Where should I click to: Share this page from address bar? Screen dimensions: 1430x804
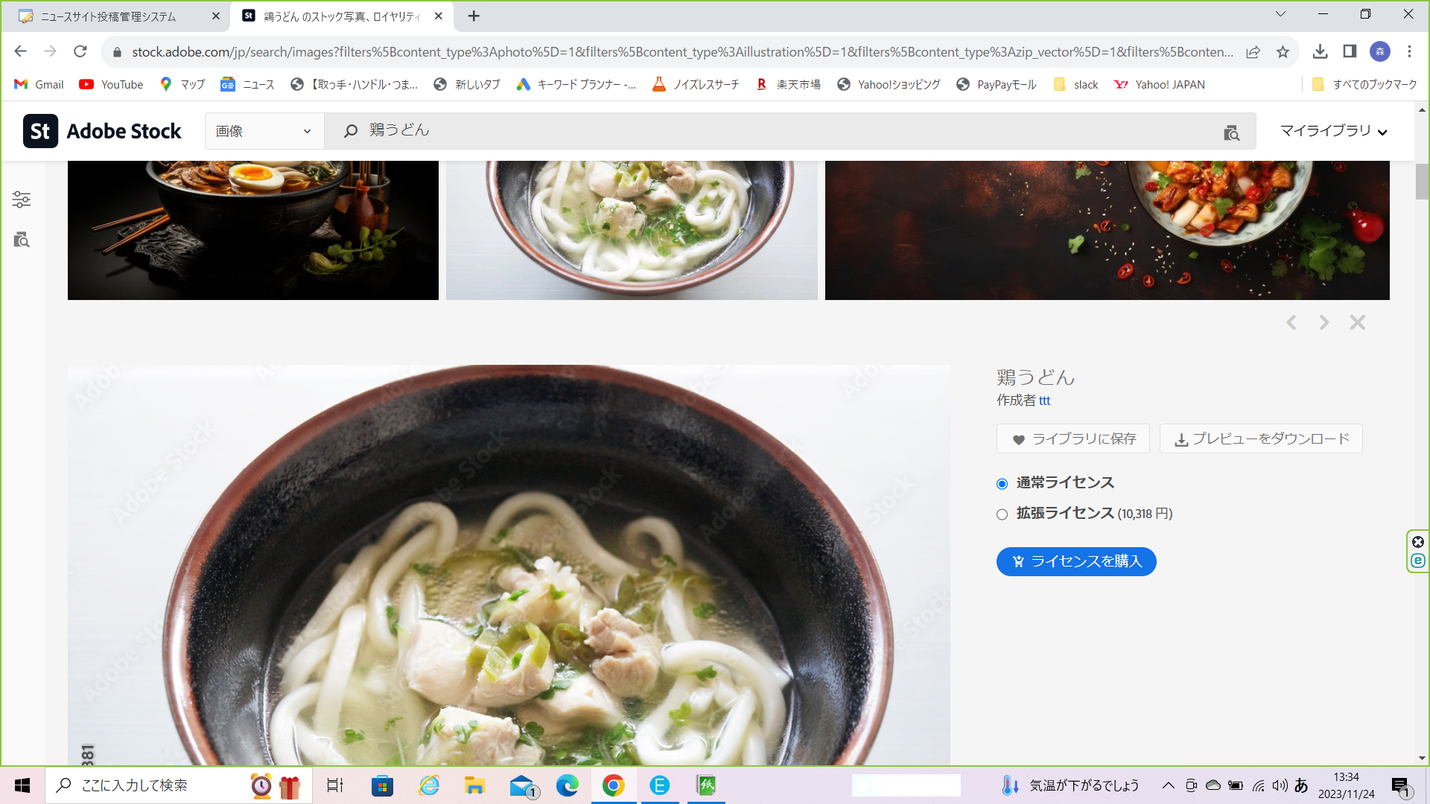(1253, 51)
